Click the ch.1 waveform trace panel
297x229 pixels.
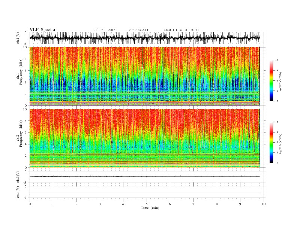pyautogui.click(x=147, y=38)
